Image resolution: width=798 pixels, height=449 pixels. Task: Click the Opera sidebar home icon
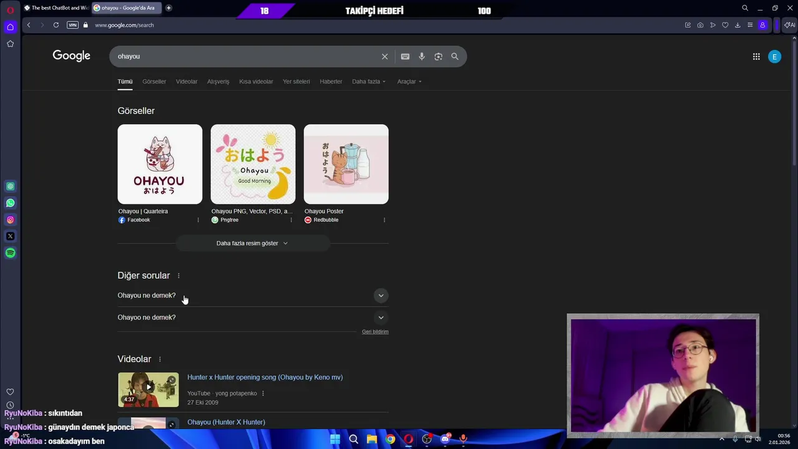10,27
